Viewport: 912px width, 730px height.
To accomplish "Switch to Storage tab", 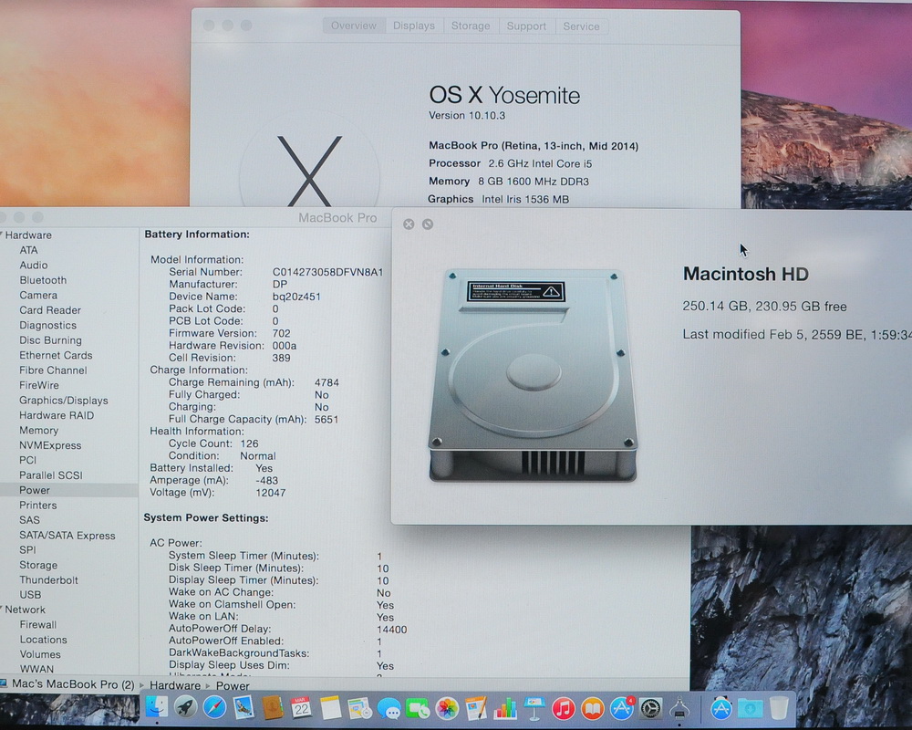I will pos(471,26).
